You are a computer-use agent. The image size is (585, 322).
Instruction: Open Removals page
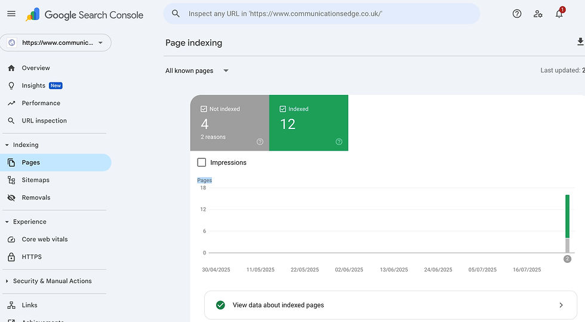click(x=36, y=198)
